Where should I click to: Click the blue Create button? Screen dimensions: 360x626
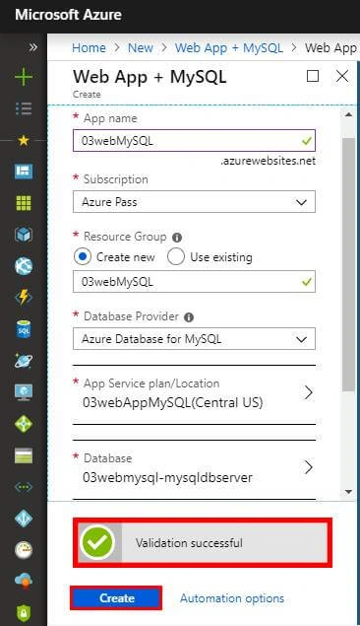[116, 598]
